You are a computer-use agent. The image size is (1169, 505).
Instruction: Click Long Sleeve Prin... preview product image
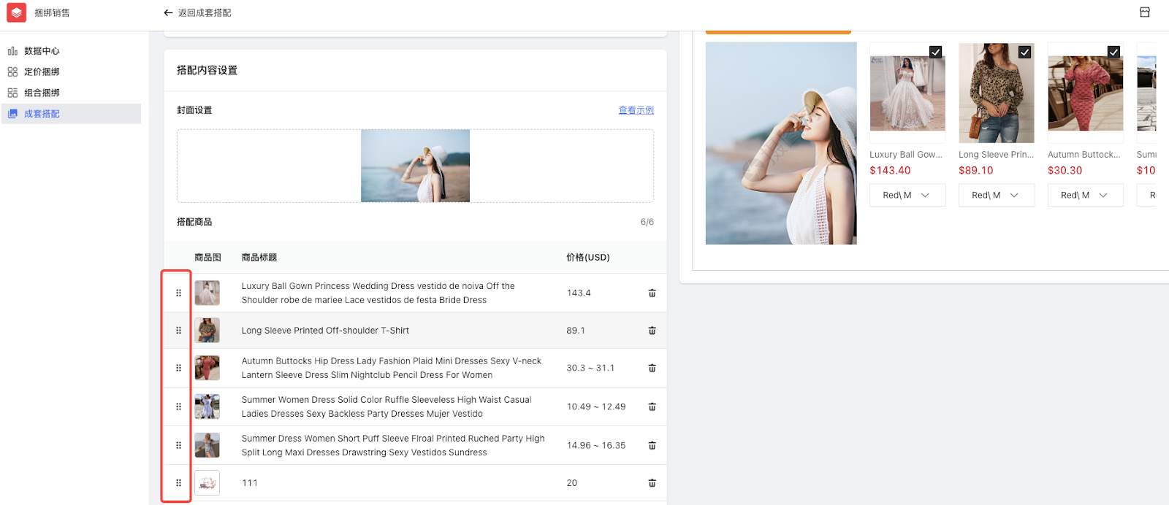[x=997, y=93]
